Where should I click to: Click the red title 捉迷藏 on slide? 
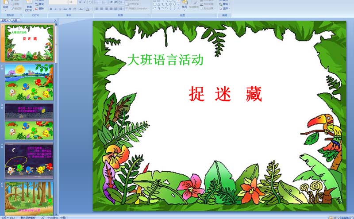pos(225,94)
